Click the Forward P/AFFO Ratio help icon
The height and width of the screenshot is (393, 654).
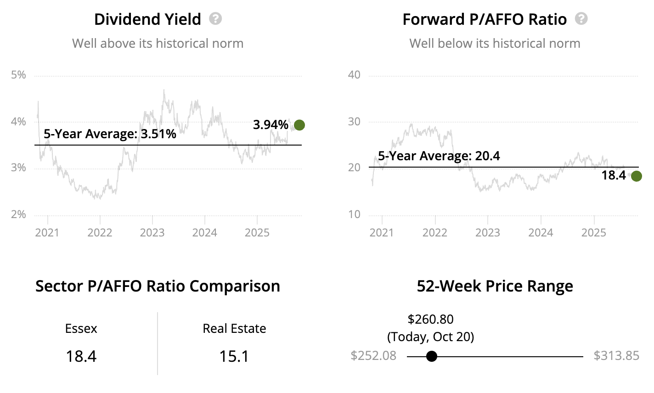click(x=581, y=19)
